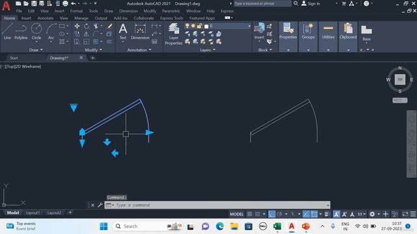Screen dimensions: 417x234
Task: Click the Table icon in Annotation
Action: point(154,42)
